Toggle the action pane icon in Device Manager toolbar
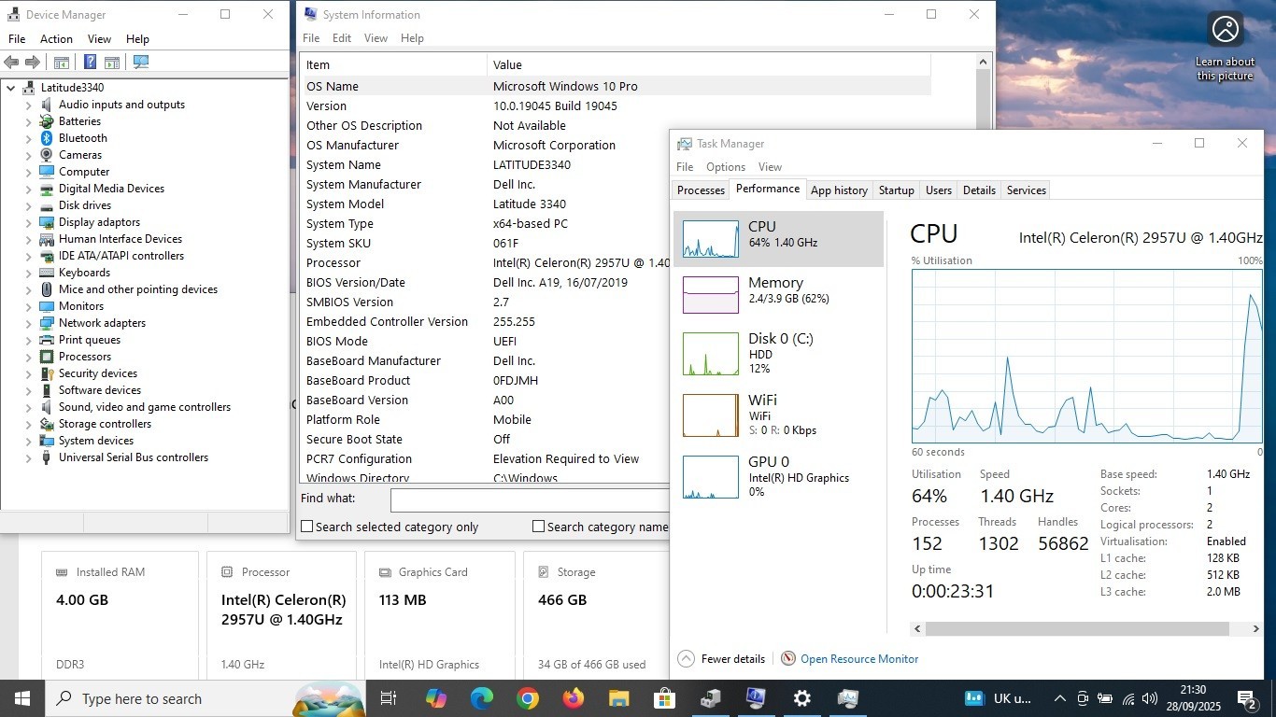1276x717 pixels. [112, 63]
